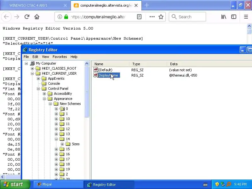Open the on-screen keyboard tray icon
Viewport: 252px width, 189px height.
[205, 185]
